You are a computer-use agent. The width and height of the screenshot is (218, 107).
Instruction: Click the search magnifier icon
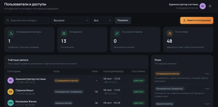coord(8,20)
